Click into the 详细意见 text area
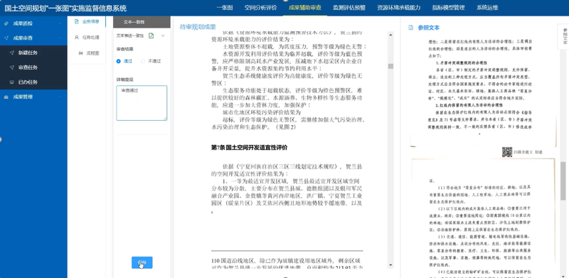The image size is (569, 278). pos(142,103)
